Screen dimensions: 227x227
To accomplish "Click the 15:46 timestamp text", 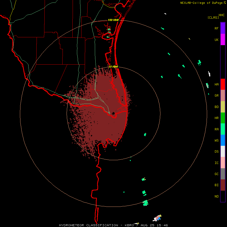I will click(162, 225).
